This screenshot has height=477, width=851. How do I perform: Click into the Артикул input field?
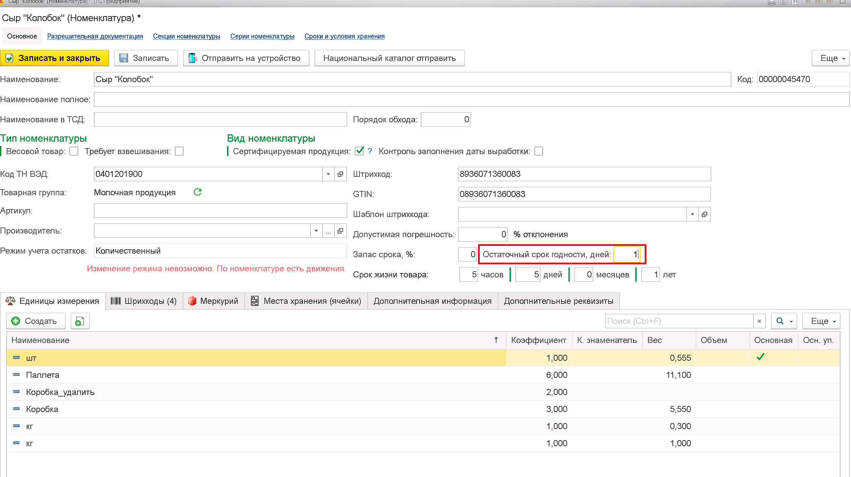[x=220, y=211]
